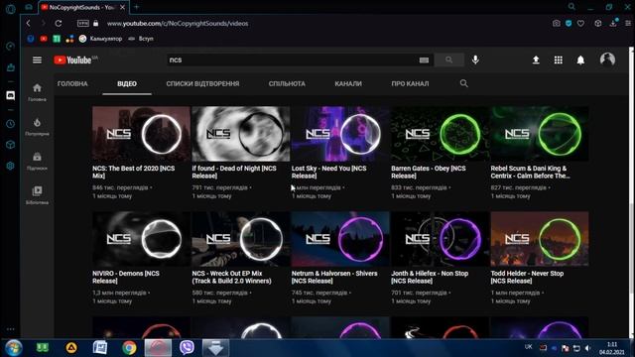
Task: Click the browser address bar URL
Action: [178, 24]
